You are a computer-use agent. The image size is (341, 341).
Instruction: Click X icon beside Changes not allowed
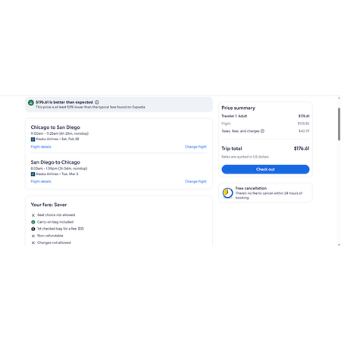coord(33,242)
